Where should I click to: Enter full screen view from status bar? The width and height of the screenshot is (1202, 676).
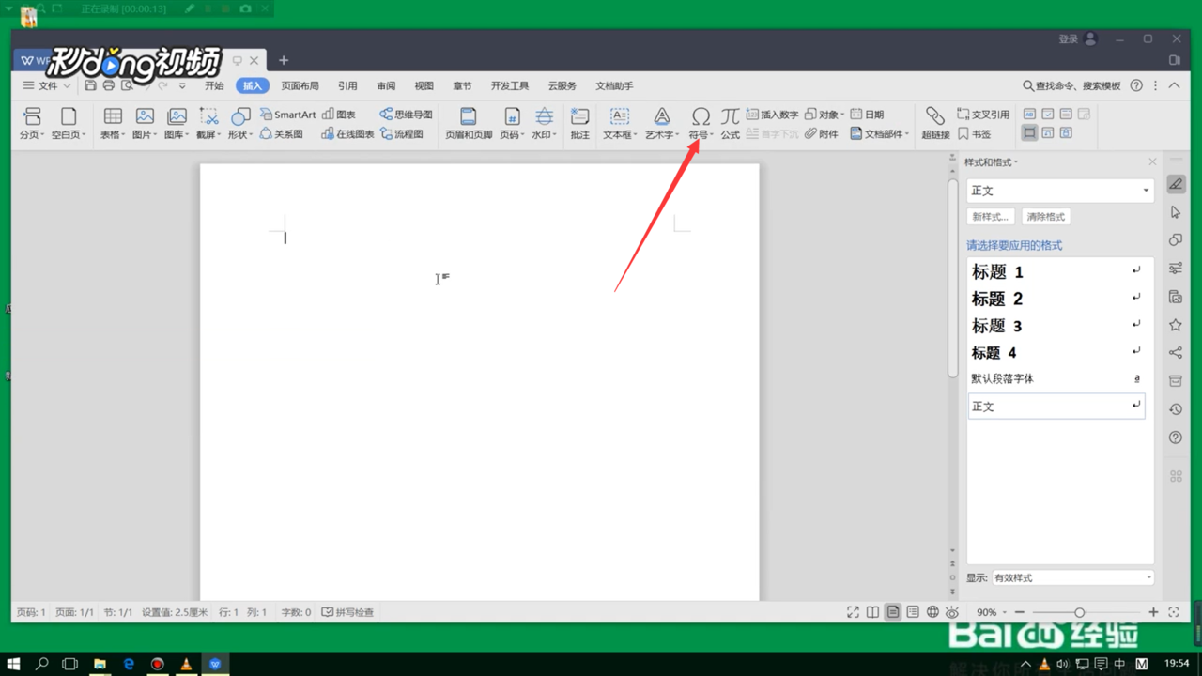(853, 612)
